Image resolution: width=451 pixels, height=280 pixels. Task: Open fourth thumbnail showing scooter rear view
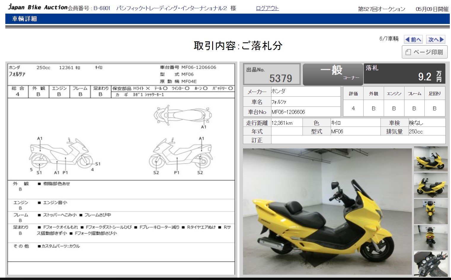(431, 237)
